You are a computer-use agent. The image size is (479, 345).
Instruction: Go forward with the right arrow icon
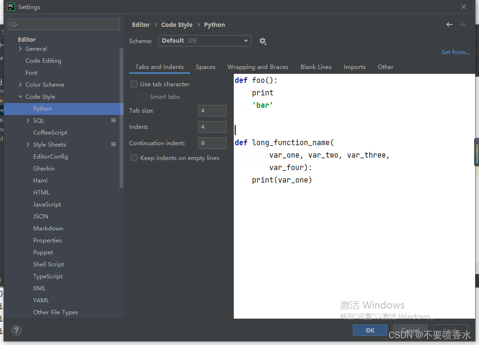pos(463,25)
